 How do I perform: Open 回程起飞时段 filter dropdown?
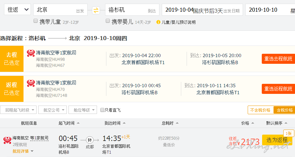[18, 110]
